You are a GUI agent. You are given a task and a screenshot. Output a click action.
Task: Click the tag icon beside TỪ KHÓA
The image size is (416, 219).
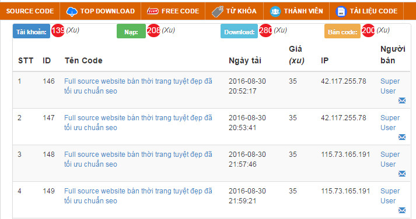218,12
